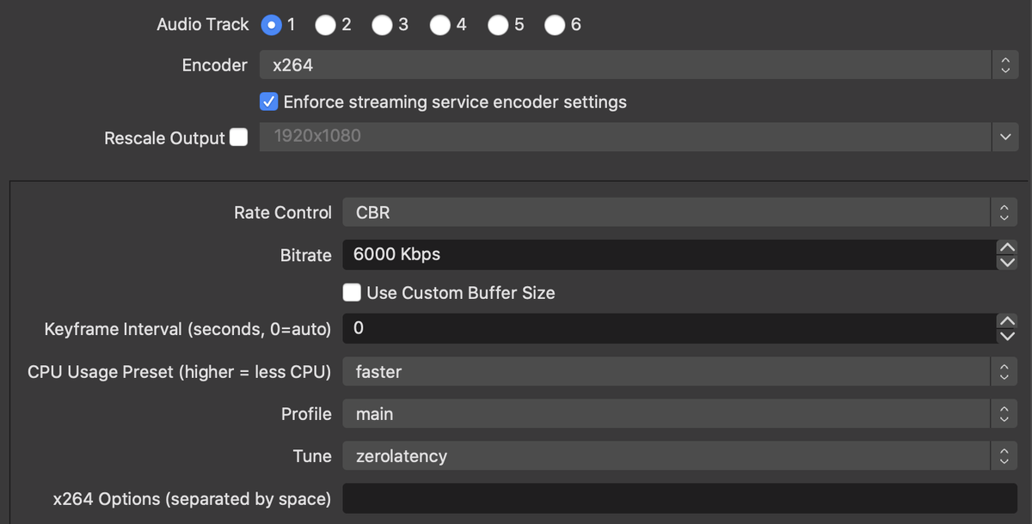The height and width of the screenshot is (524, 1032).
Task: Enable Use Custom Buffer Size
Action: (352, 292)
